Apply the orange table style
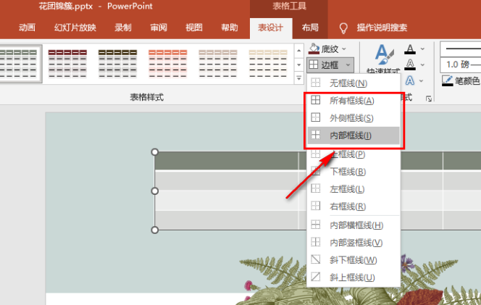Viewport: 481px width, 305px height. point(168,64)
